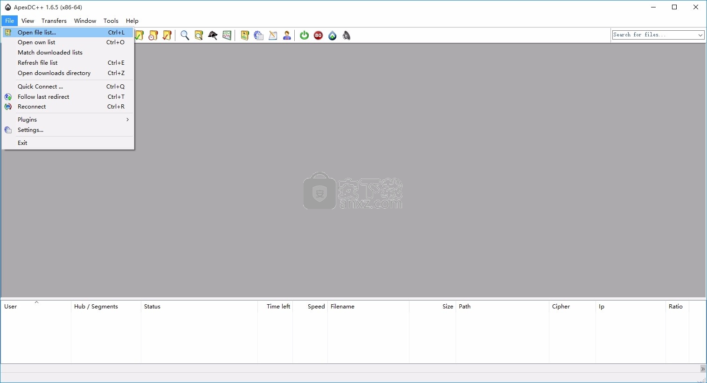Sort by Status column header
Viewport: 707px width, 383px height.
click(199, 307)
